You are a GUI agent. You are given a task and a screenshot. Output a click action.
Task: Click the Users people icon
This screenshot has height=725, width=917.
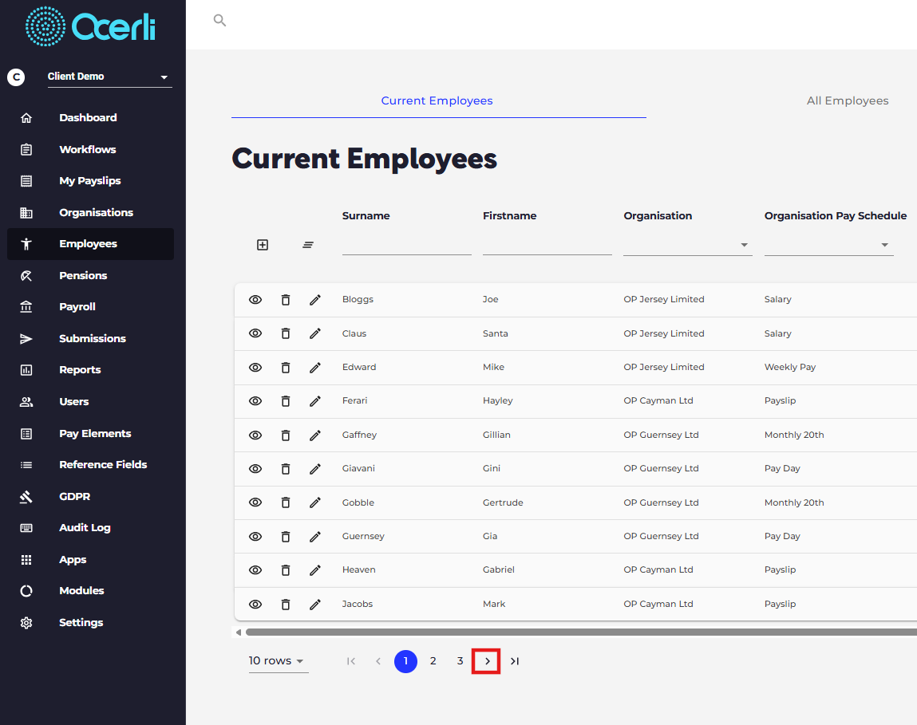(26, 402)
